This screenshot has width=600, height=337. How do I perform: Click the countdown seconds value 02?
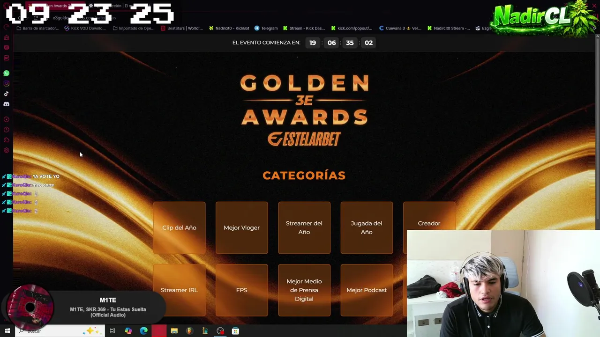368,43
